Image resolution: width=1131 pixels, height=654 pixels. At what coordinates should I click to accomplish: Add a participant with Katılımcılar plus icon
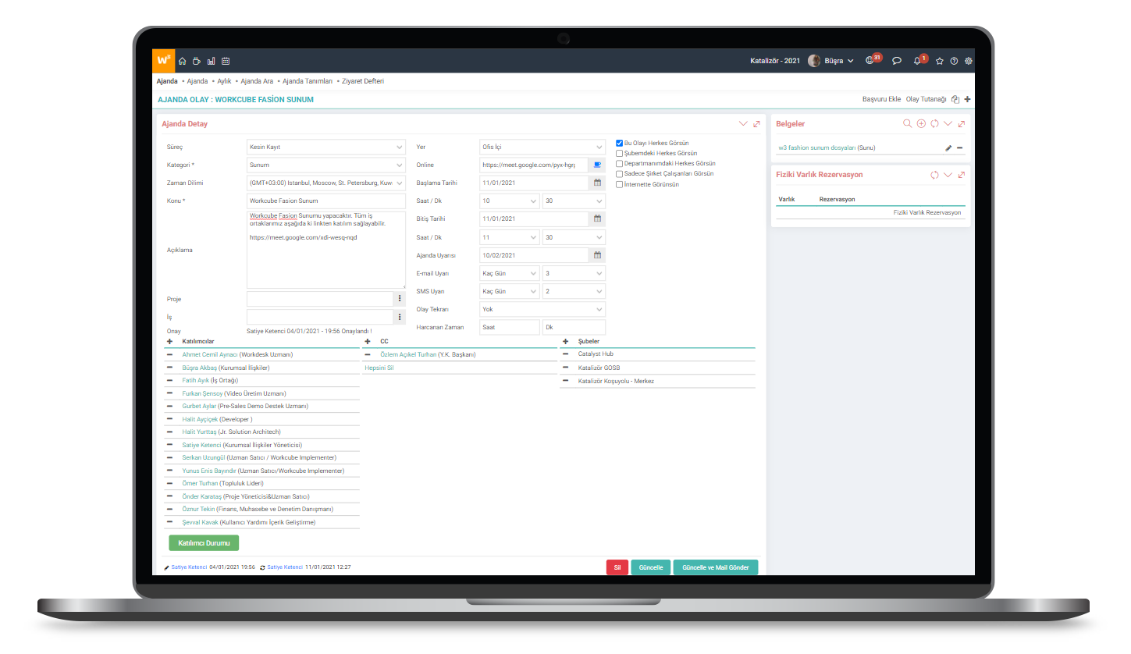[170, 341]
